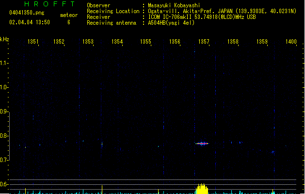Click frequency axis label 1.1
The image size is (305, 194).
[x=4, y=63]
